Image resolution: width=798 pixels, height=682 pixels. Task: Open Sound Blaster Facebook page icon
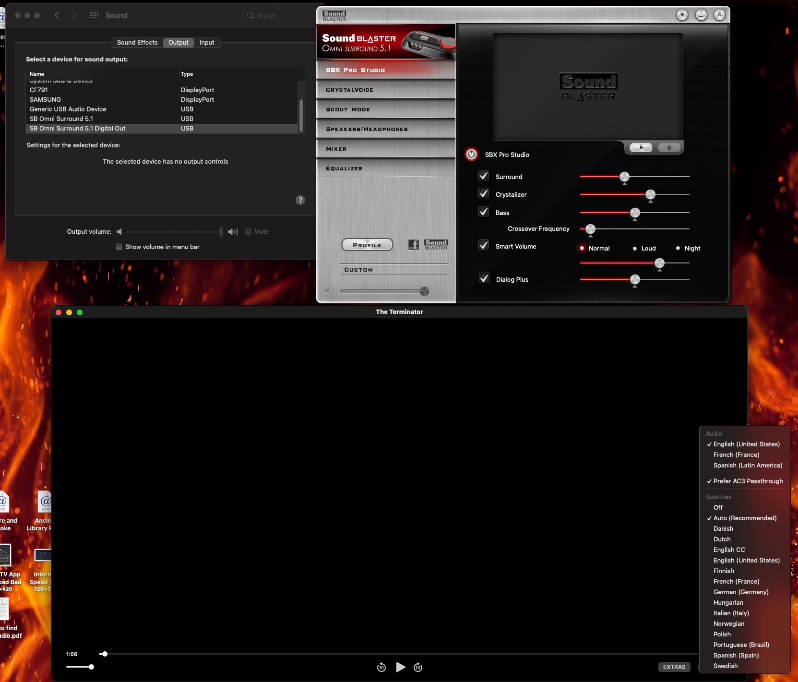click(x=413, y=245)
